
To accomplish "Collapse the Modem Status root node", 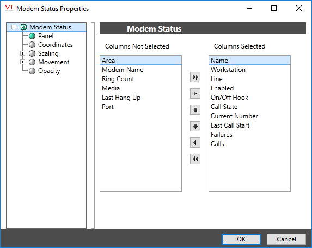I will [x=14, y=27].
